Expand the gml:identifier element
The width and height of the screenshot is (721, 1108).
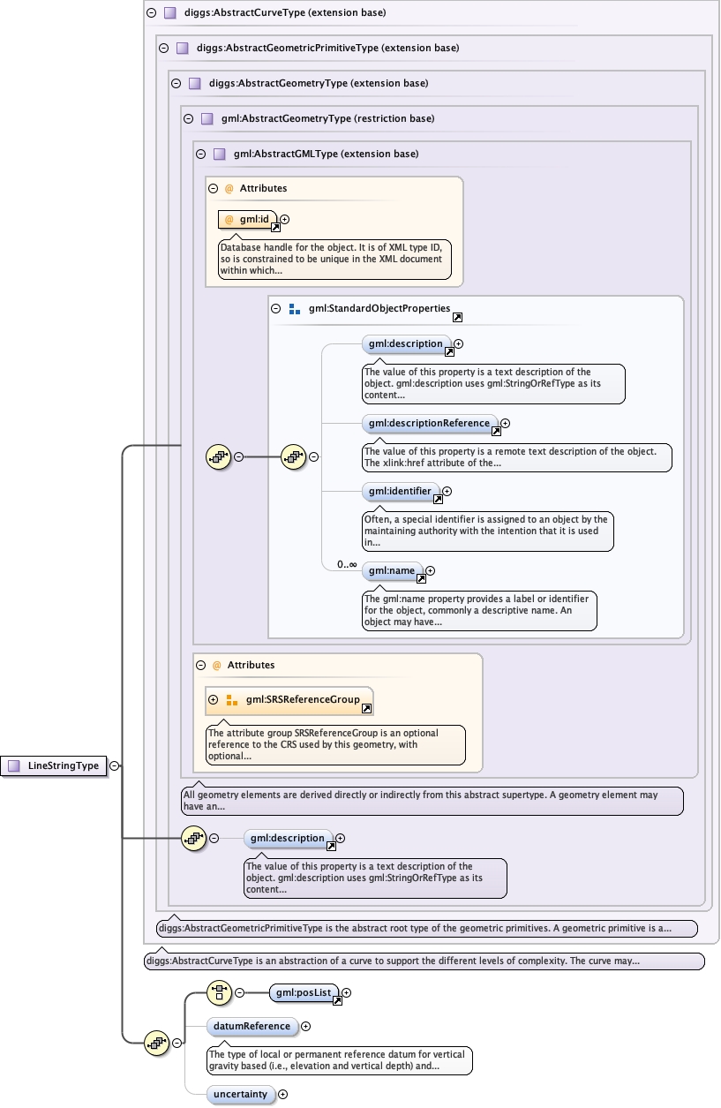tap(447, 491)
